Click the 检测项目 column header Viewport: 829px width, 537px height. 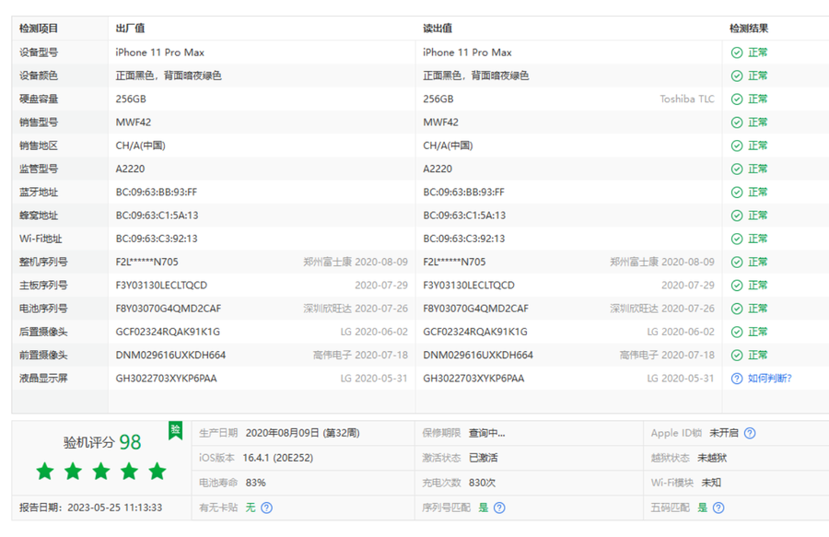(x=39, y=28)
